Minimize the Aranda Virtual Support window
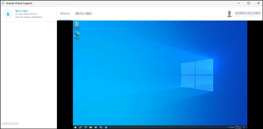The height and width of the screenshot is (129, 263). tap(239, 3)
